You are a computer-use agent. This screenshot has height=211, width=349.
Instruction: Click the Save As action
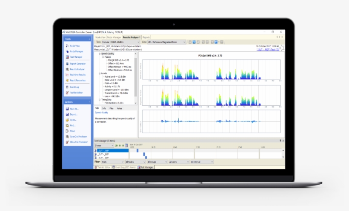pyautogui.click(x=74, y=109)
